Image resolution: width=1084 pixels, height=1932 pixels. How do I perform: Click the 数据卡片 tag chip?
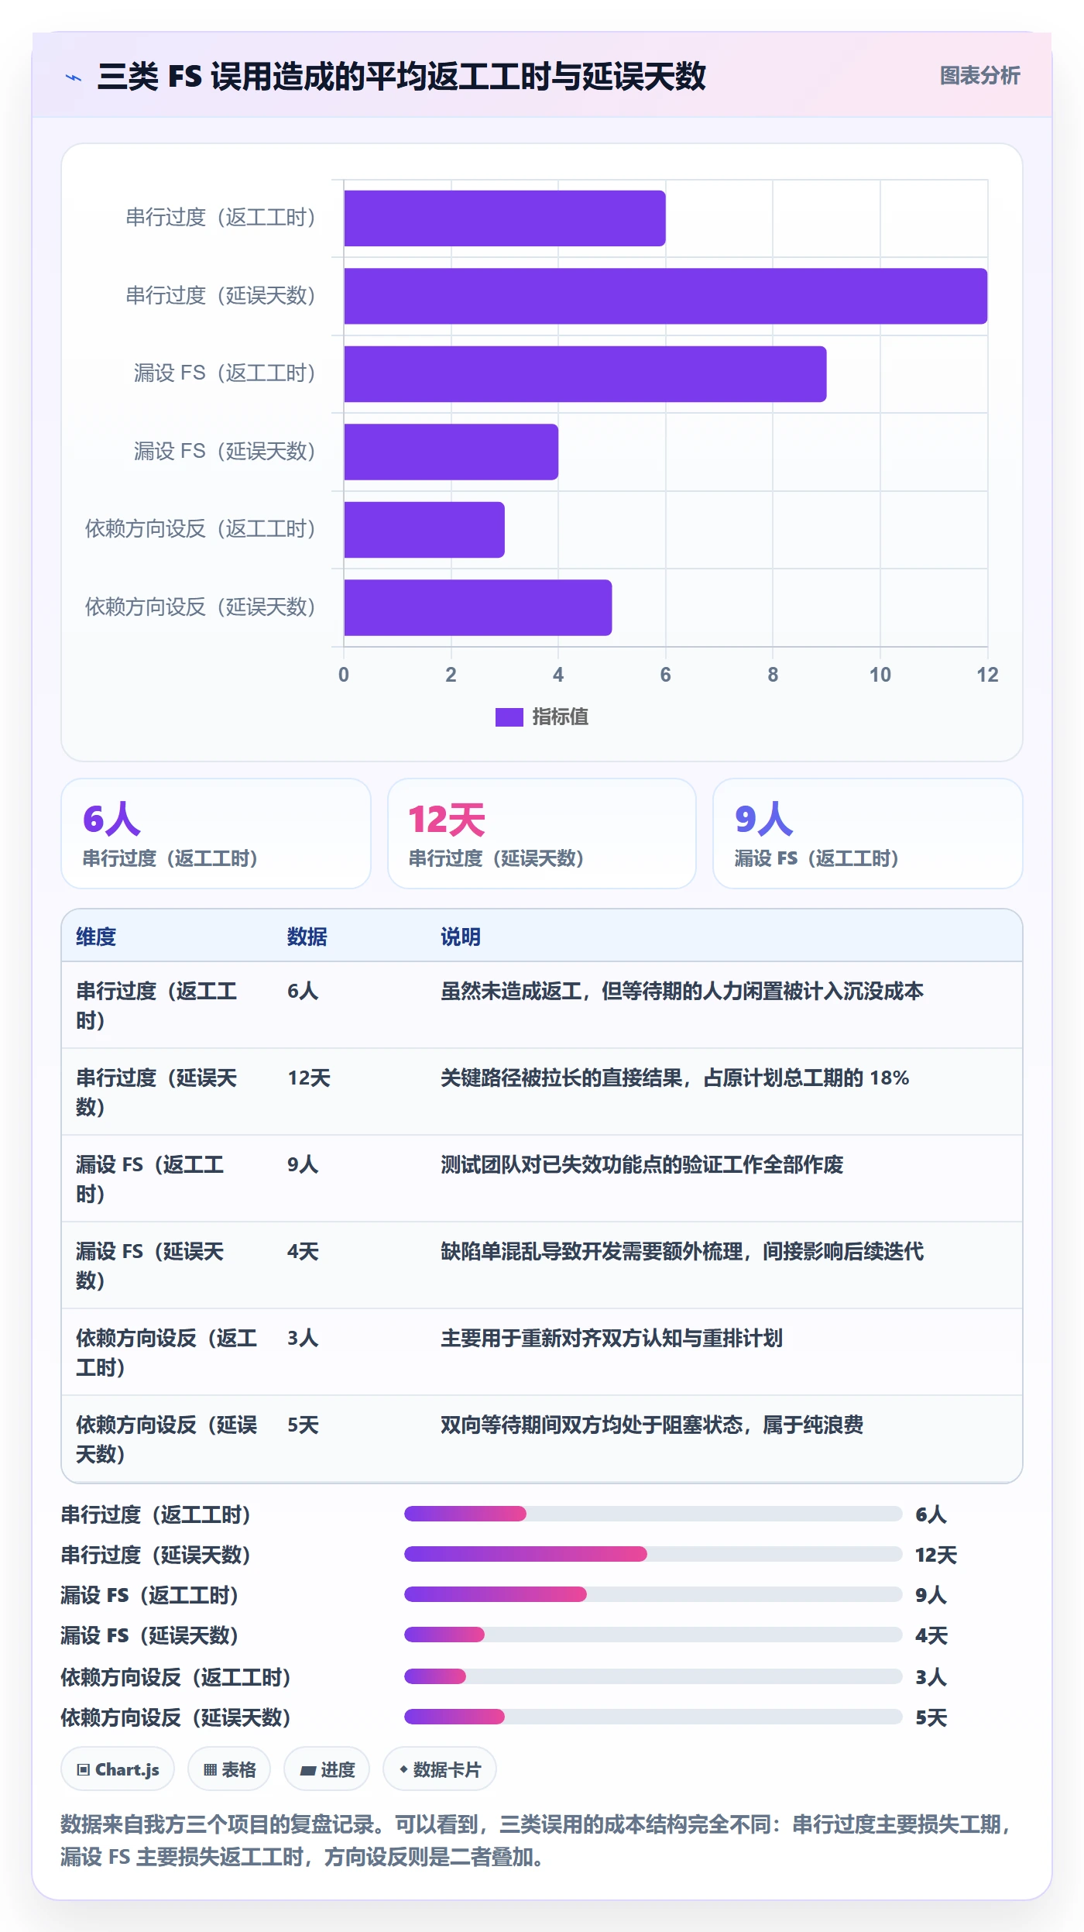click(x=440, y=1770)
